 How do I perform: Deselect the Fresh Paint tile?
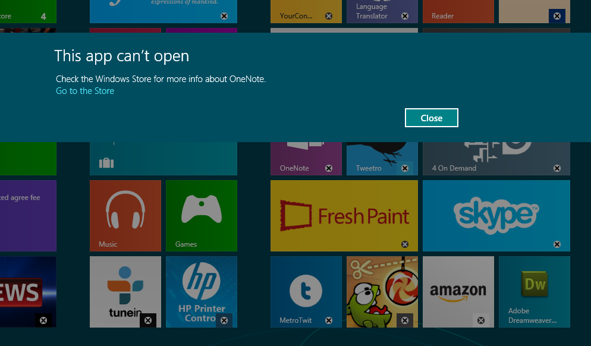point(405,244)
